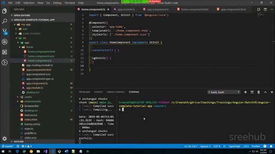Open errors and warnings count in status bar
Screen dimensions: 275x154
coord(27,146)
